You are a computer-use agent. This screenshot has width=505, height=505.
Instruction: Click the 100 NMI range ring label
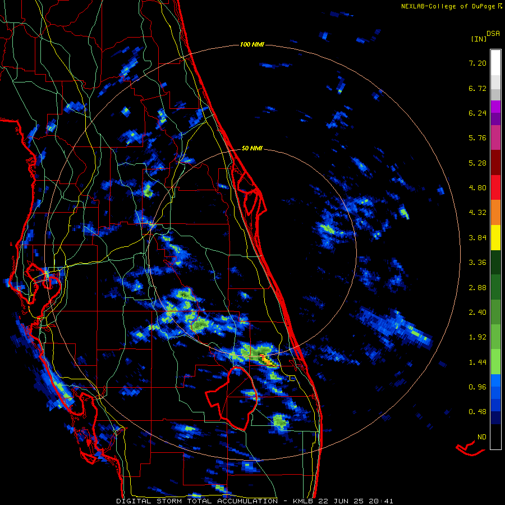tap(252, 44)
